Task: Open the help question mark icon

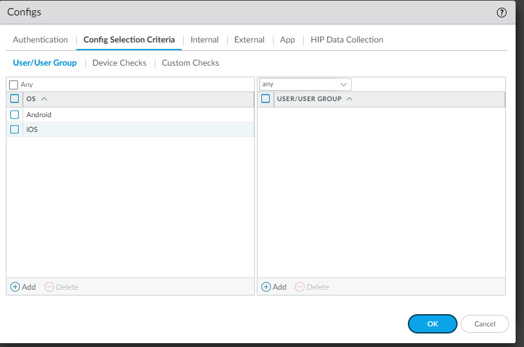Action: [x=501, y=13]
